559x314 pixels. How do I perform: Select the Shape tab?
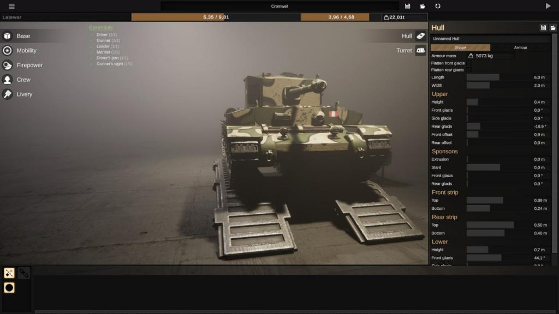(x=460, y=47)
